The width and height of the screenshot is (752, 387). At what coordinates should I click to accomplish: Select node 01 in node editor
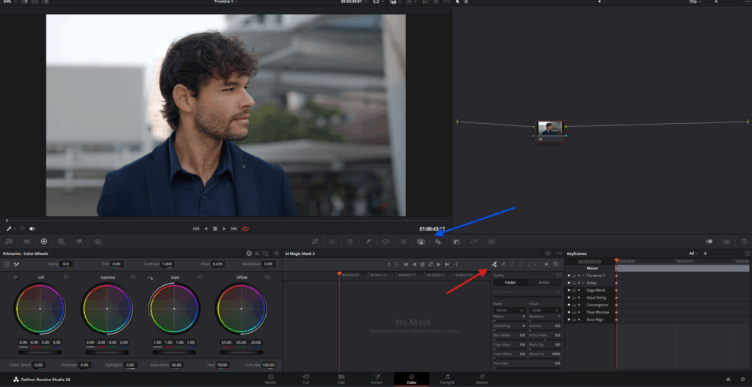pos(550,130)
